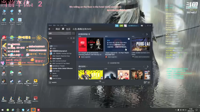Screen dimensions: 200x112
Task: Click the blue announcements button in Steam header
Action: pyautogui.click(x=117, y=26)
